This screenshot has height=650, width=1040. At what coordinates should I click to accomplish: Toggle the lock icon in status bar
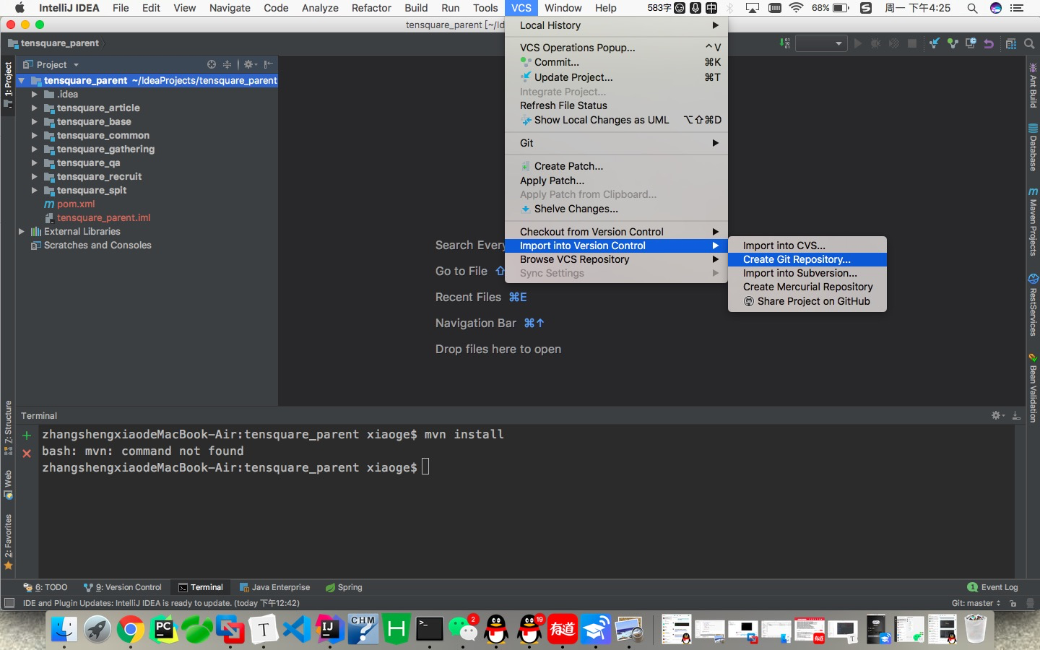pos(1013,603)
